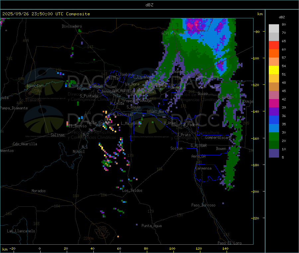Select the yellow 51–54 dBZ legend swatch

tap(274, 70)
